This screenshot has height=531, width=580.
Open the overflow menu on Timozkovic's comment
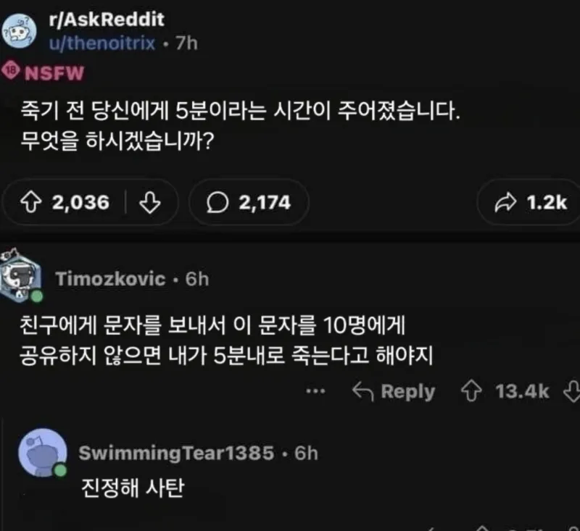pos(316,392)
